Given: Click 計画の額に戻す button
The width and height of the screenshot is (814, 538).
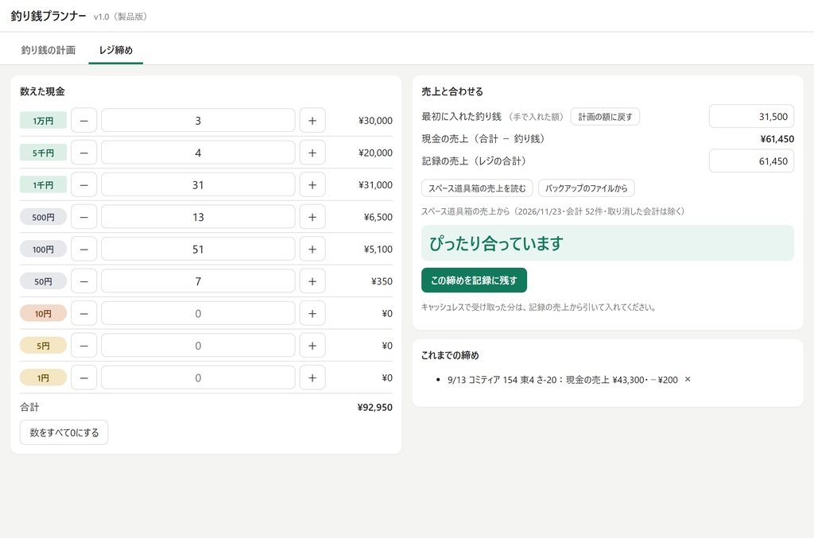Looking at the screenshot, I should 605,117.
